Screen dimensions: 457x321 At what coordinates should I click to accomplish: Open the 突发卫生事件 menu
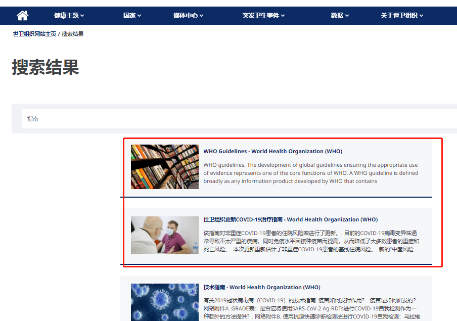263,16
